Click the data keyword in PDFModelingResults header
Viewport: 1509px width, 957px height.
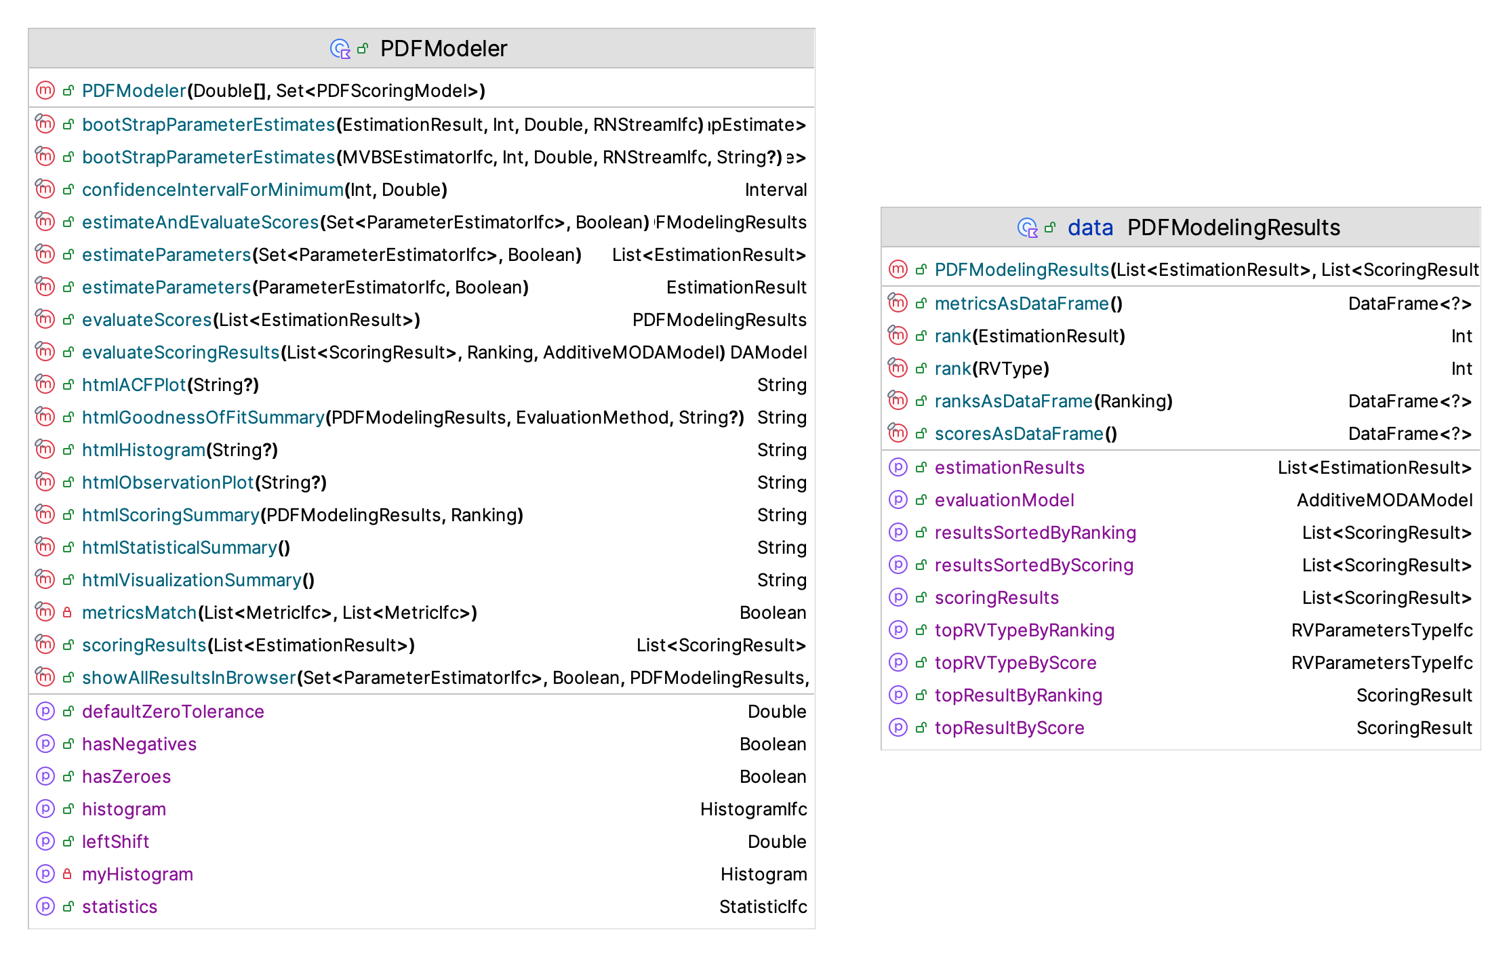[x=1090, y=228]
